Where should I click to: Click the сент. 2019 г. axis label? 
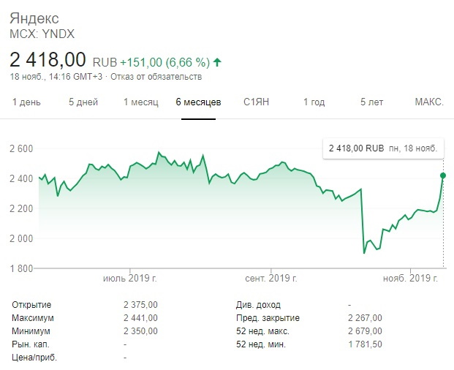(270, 279)
